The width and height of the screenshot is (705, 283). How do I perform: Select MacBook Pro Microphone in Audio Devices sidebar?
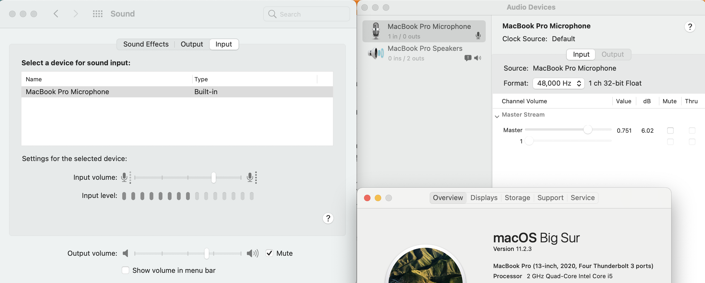click(x=424, y=31)
